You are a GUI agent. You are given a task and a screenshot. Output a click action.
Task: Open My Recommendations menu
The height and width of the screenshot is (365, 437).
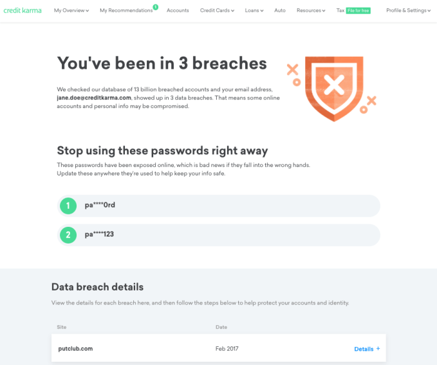tap(126, 11)
